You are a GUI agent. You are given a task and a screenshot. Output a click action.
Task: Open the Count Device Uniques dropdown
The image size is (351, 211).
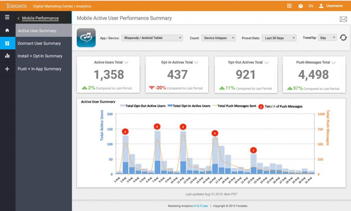[218, 38]
